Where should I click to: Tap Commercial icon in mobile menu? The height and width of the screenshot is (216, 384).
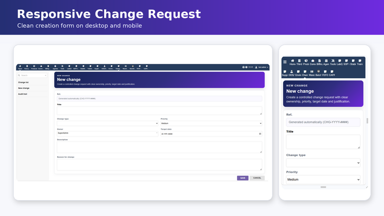[313, 60]
